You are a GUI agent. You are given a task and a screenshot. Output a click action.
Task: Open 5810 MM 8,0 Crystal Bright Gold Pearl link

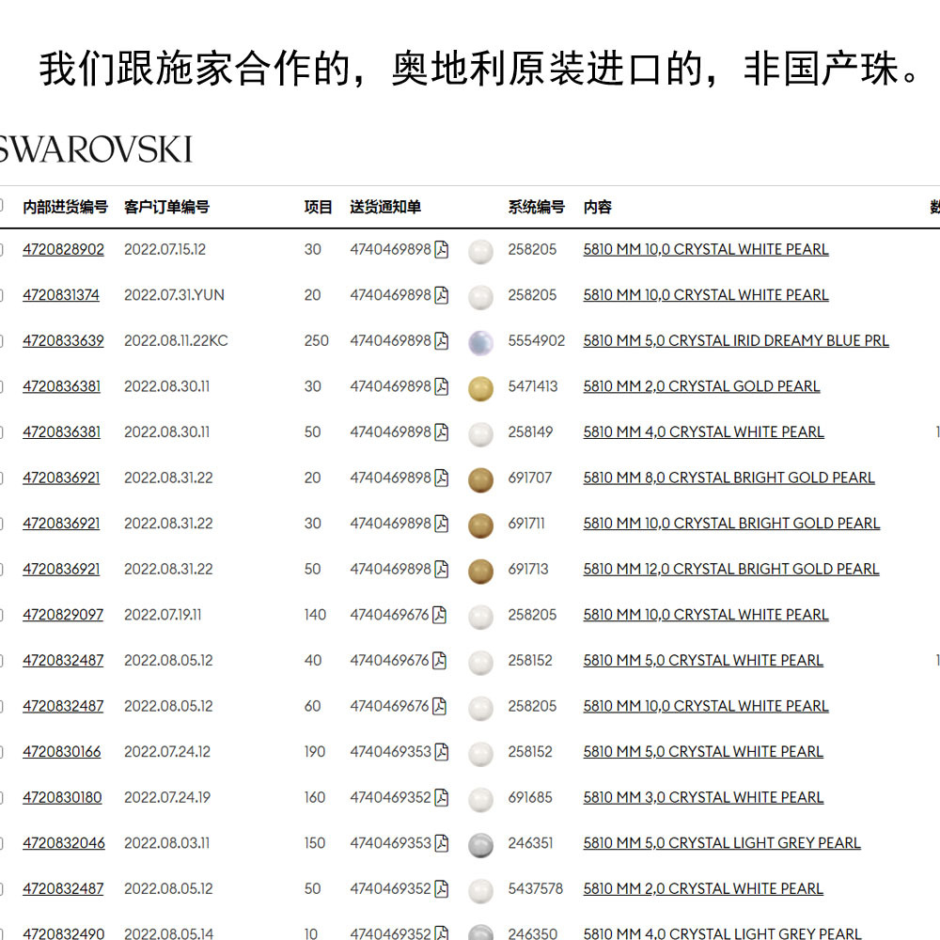[x=729, y=478]
